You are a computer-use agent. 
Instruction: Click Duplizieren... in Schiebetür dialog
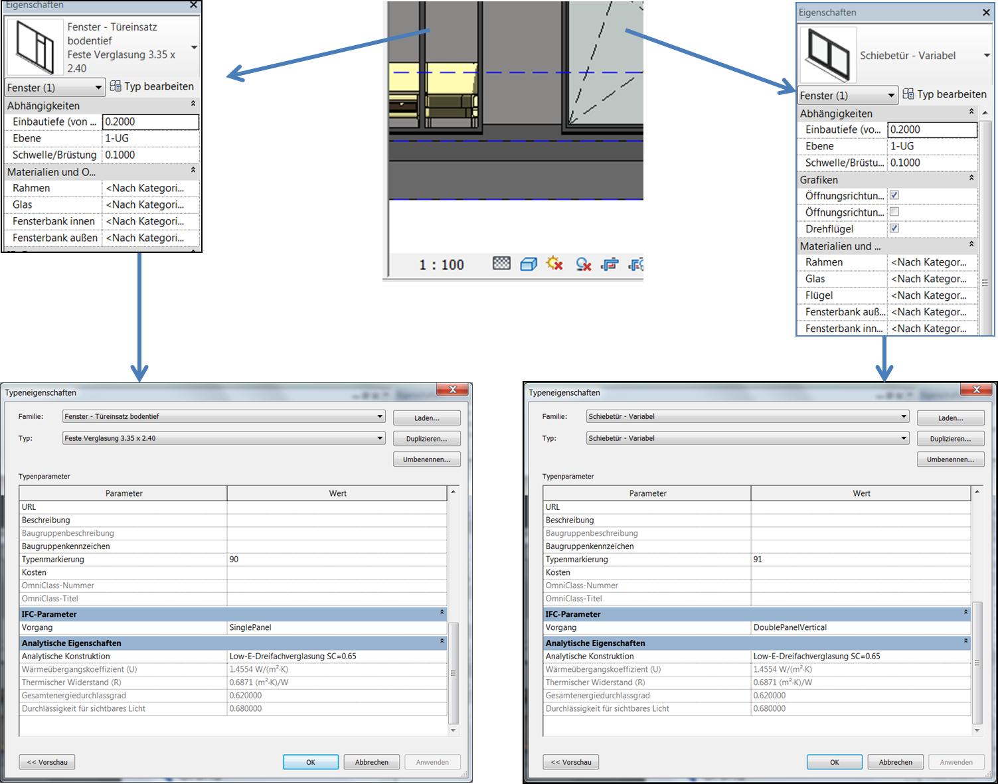951,439
